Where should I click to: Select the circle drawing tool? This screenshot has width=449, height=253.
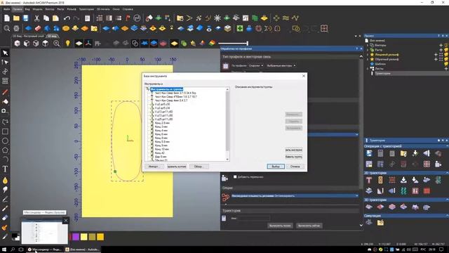(x=5, y=141)
